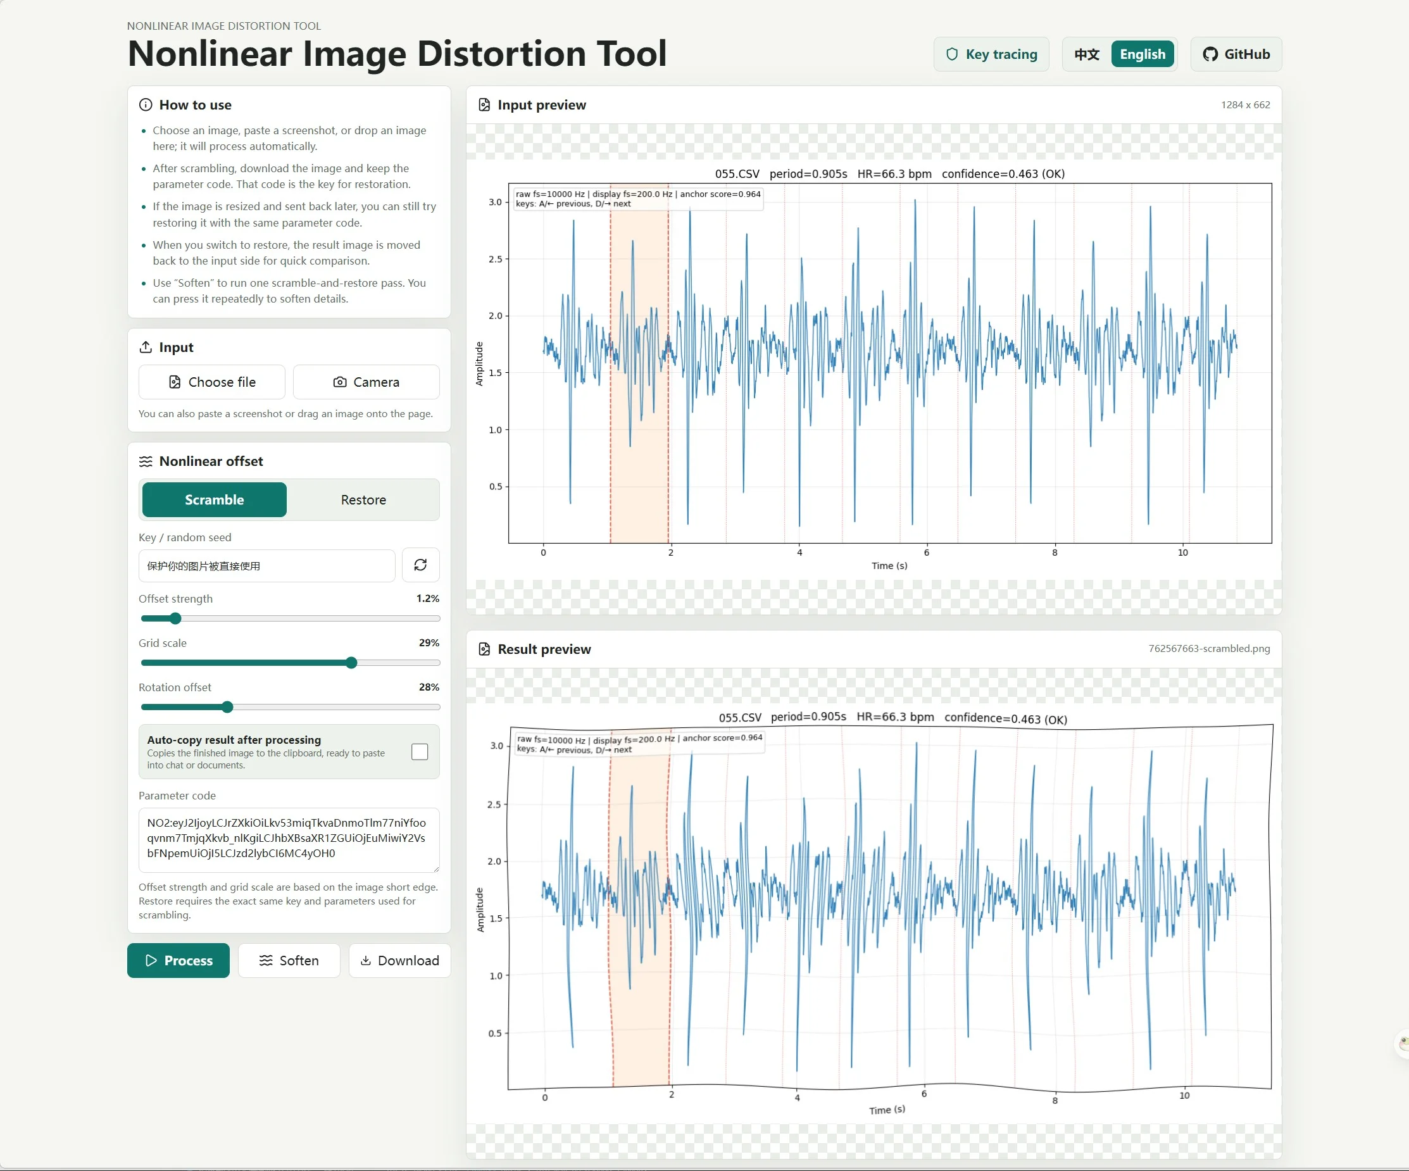Click the Result preview image icon

[484, 649]
